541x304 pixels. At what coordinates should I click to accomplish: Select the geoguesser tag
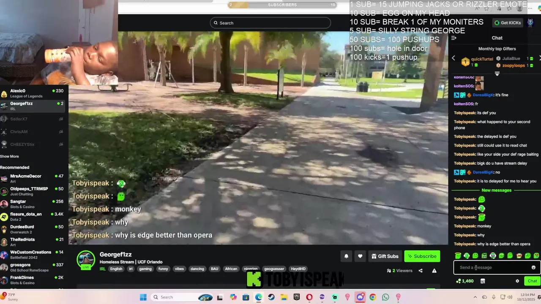tap(274, 269)
